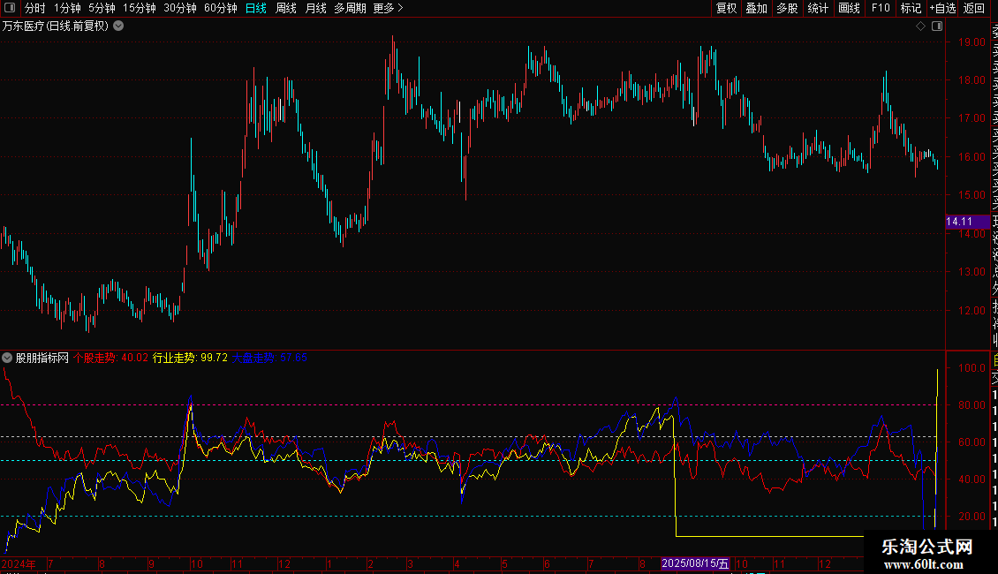
Task: Click the 2024年 label on time axis
Action: [x=19, y=563]
